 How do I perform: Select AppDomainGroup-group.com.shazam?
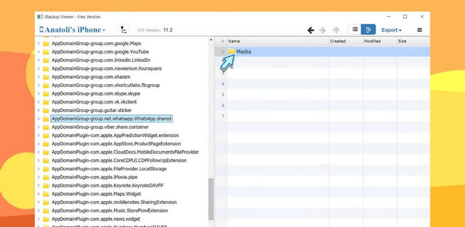coord(92,77)
